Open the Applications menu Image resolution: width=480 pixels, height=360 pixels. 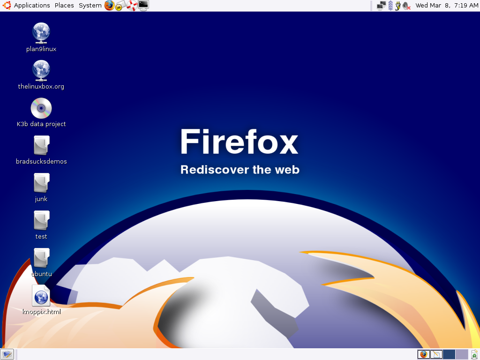point(32,6)
